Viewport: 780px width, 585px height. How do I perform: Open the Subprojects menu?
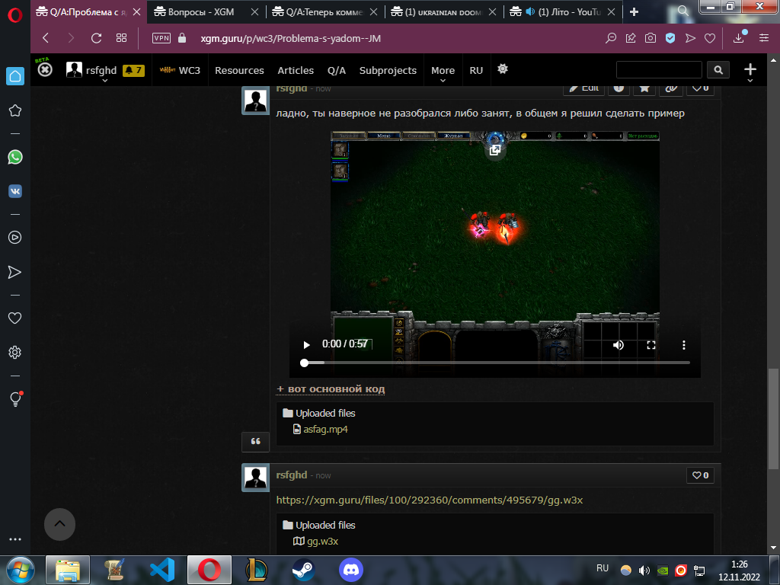tap(388, 71)
